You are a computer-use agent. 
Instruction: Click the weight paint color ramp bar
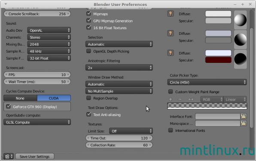point(207,106)
